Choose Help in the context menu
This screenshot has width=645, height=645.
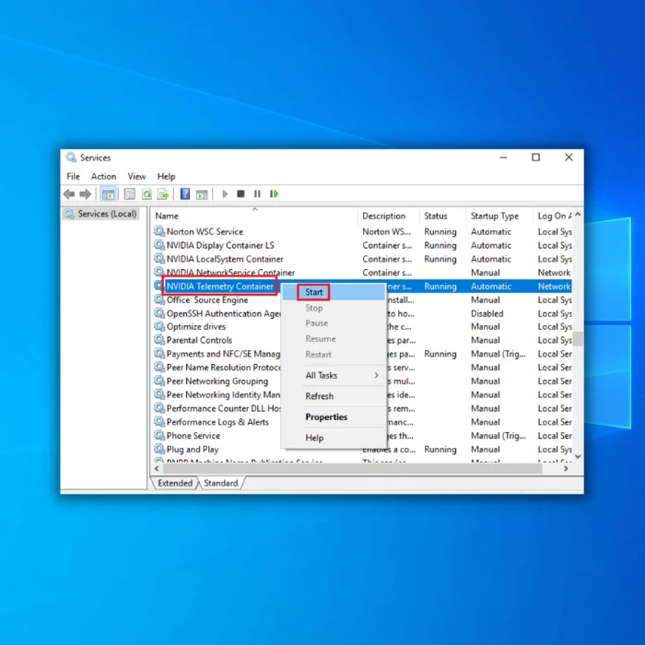[334, 438]
